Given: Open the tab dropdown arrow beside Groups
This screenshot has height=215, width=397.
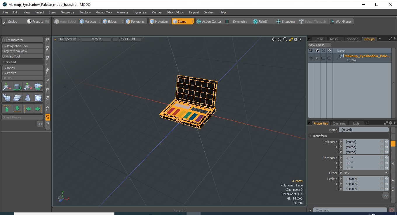Looking at the screenshot, I should pyautogui.click(x=379, y=39).
